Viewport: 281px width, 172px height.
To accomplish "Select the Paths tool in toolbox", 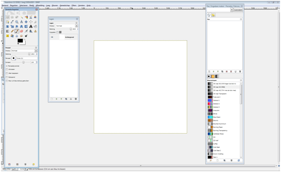I will (7, 22).
